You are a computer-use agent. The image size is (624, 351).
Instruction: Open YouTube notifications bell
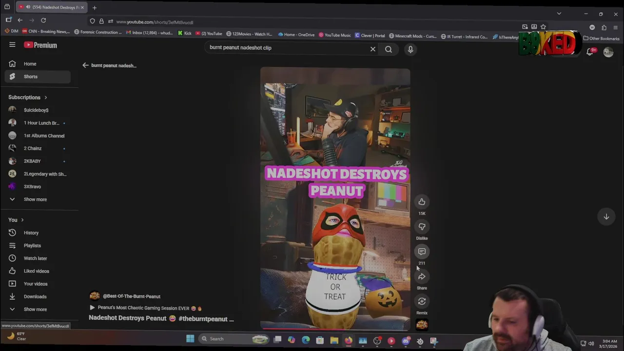[590, 51]
